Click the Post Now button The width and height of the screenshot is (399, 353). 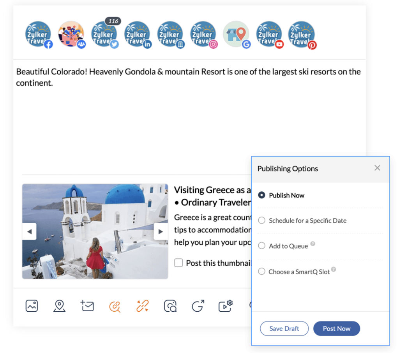337,328
